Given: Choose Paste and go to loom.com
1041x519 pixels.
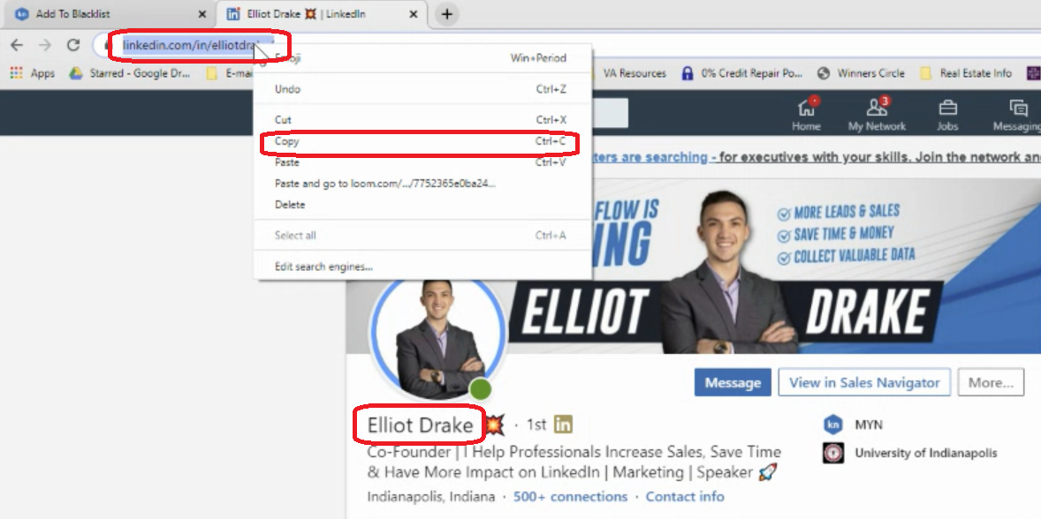Looking at the screenshot, I should (x=423, y=184).
